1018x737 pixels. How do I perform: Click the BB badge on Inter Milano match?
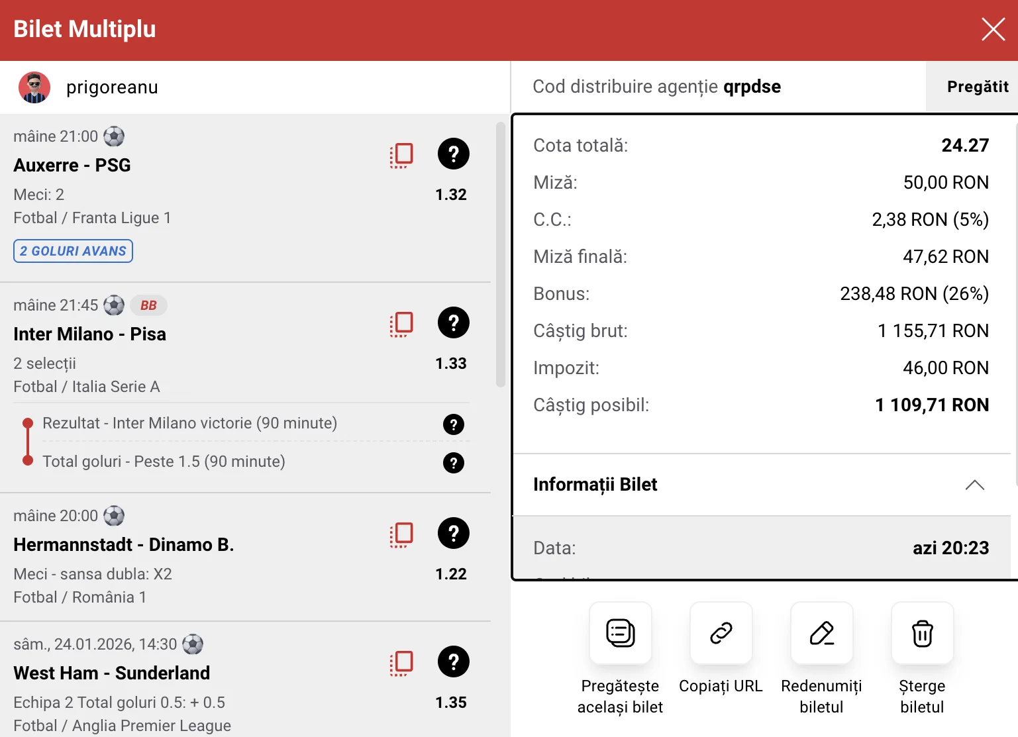[x=148, y=305]
